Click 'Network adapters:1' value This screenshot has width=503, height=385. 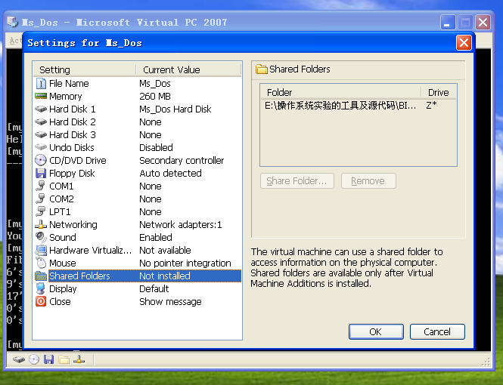click(180, 225)
